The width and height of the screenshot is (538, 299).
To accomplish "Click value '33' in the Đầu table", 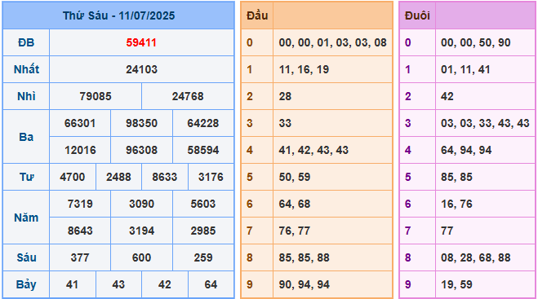I will [285, 123].
